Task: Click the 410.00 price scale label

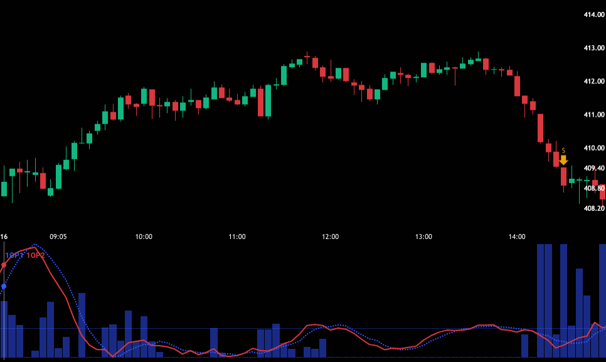Action: click(x=593, y=148)
